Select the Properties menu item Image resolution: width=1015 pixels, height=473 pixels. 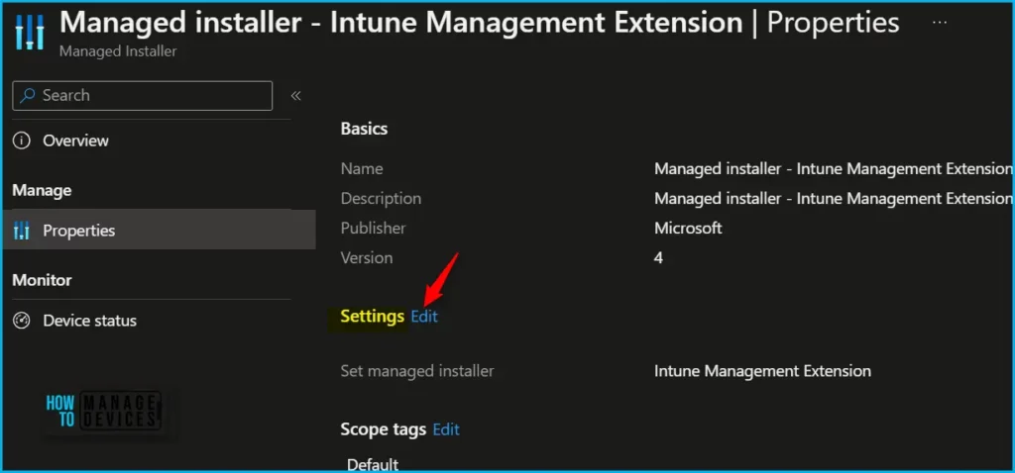coord(160,230)
